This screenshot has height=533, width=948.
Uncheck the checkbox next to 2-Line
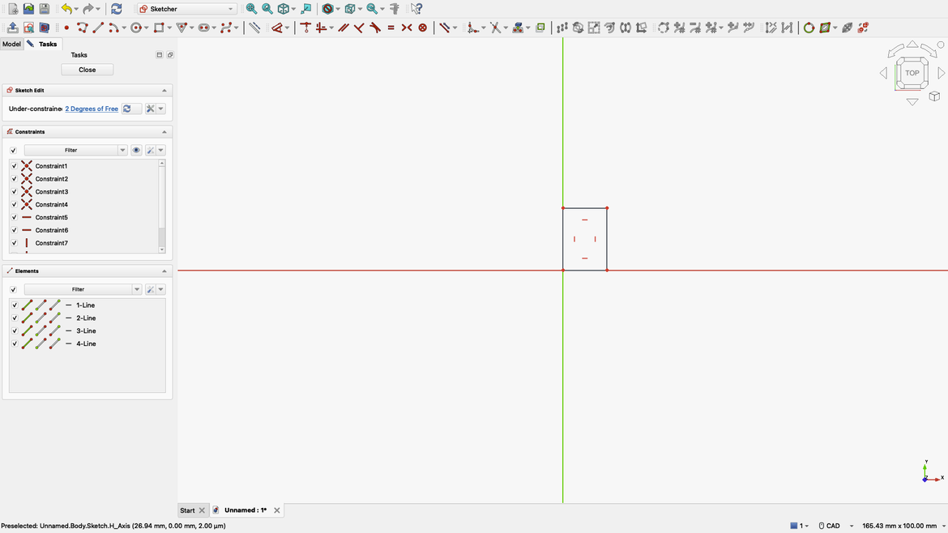14,318
